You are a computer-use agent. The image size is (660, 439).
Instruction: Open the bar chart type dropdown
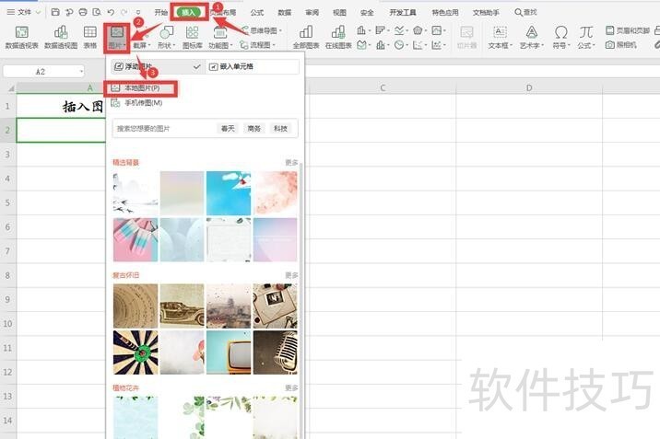tap(383, 30)
